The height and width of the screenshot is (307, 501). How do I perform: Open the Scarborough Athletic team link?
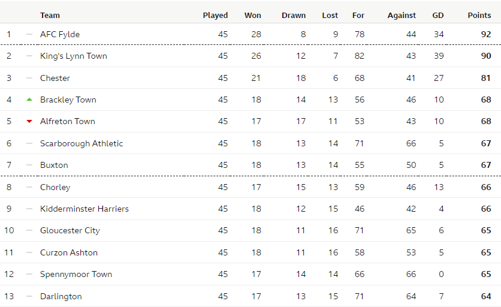tap(82, 143)
